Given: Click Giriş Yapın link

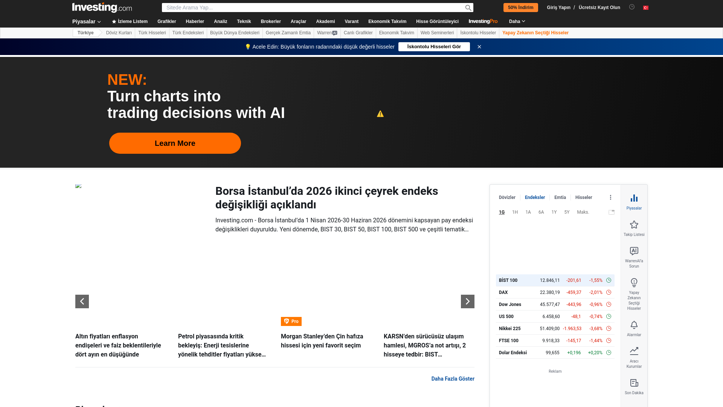Looking at the screenshot, I should click(558, 8).
